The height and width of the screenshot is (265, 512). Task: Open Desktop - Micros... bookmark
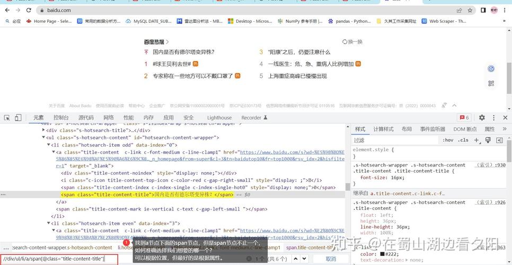point(250,21)
